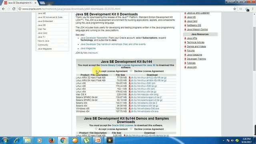Select the Java SE Development Kit tab
The image size is (256, 144).
click(x=20, y=3)
